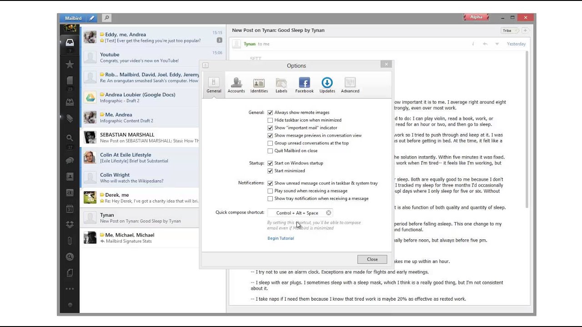The height and width of the screenshot is (327, 582).
Task: Open the Labels options tab
Action: tap(281, 85)
